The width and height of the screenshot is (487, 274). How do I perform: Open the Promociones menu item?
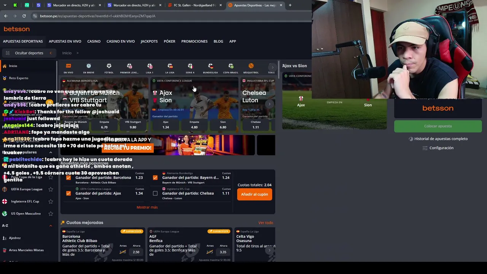(194, 41)
